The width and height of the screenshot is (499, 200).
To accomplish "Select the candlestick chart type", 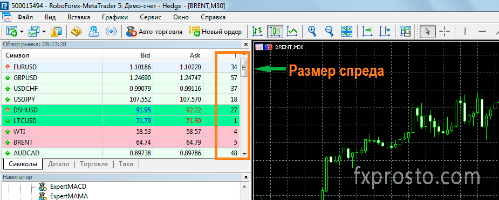I will click(275, 31).
